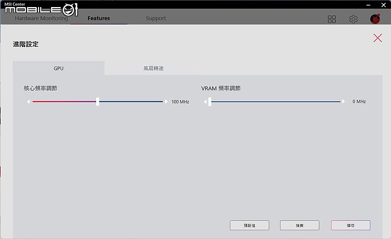Image resolution: width=391 pixels, height=239 pixels.
Task: Switch to the Hardware Monitoring tab
Action: tap(41, 18)
